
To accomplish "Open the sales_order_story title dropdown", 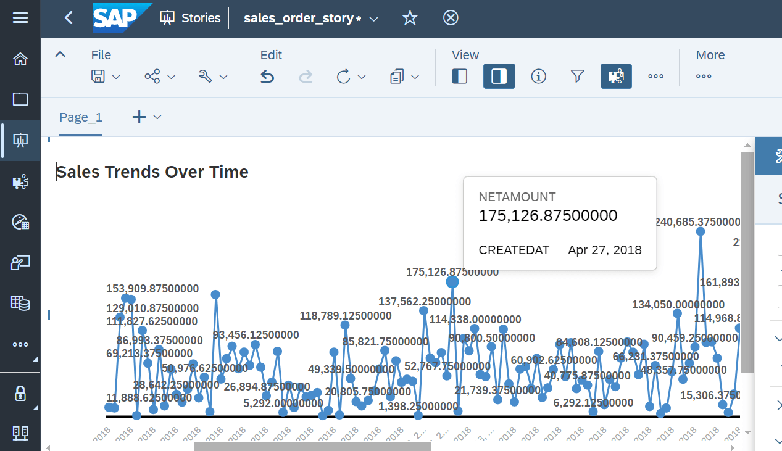I will [x=373, y=18].
